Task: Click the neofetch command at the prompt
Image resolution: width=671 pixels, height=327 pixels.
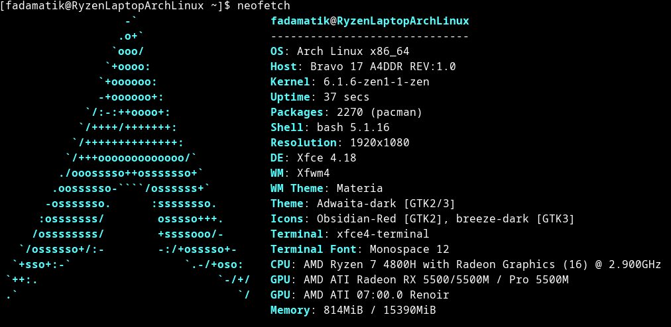Action: [x=264, y=5]
